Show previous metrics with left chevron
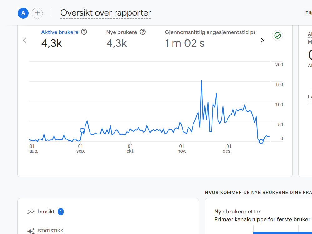The width and height of the screenshot is (312, 234). [24, 40]
